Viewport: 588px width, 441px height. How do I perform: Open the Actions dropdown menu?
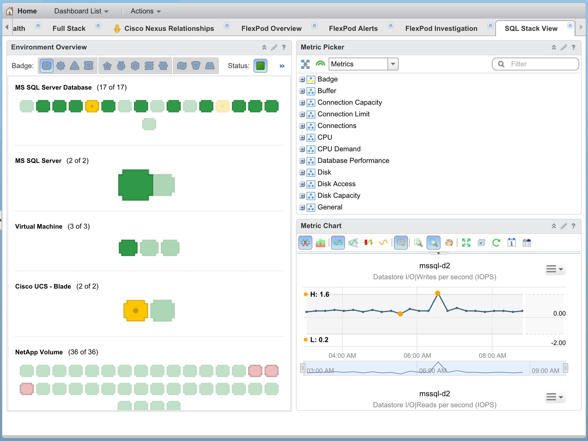pos(146,11)
